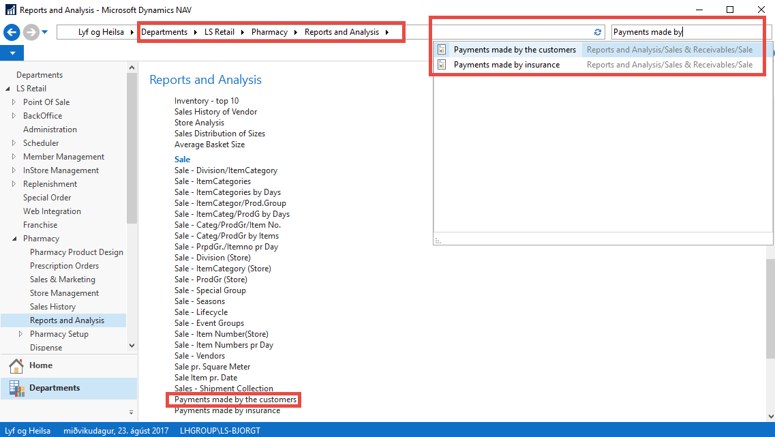Expand the BackOffice tree node

[14, 116]
